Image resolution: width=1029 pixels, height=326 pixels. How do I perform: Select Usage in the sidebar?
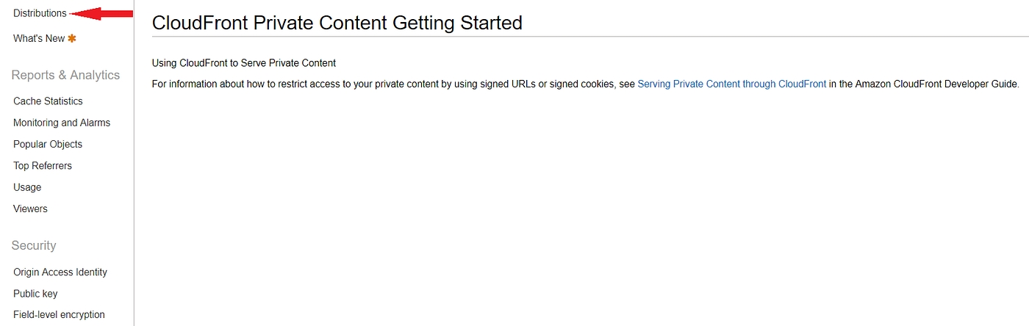(27, 187)
